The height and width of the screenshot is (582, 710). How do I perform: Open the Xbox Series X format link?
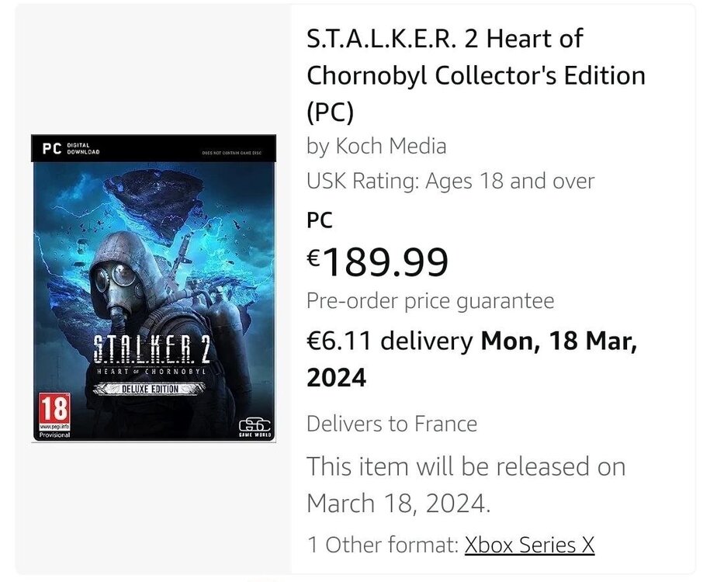tap(530, 545)
